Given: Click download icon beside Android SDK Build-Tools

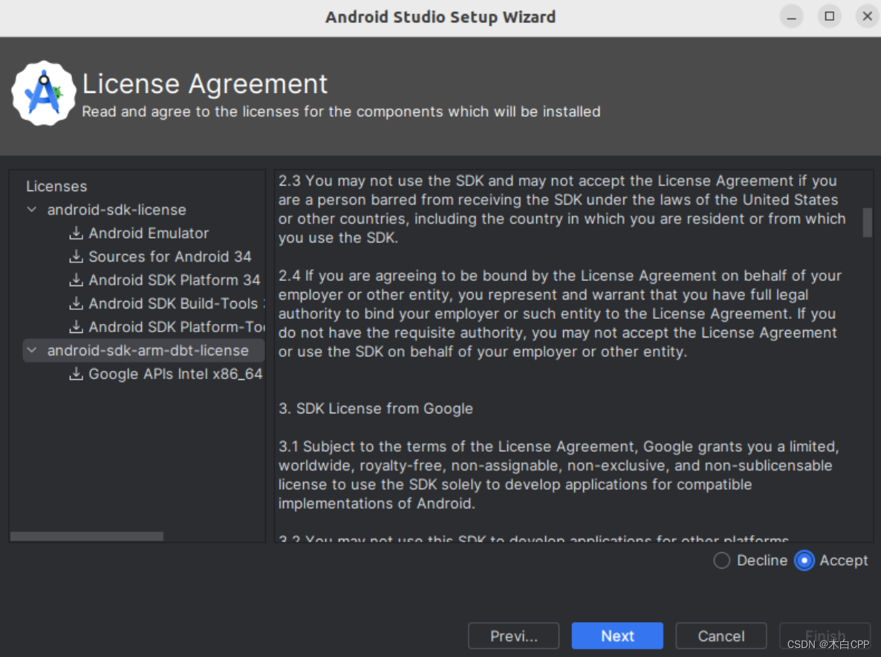Looking at the screenshot, I should (x=76, y=303).
